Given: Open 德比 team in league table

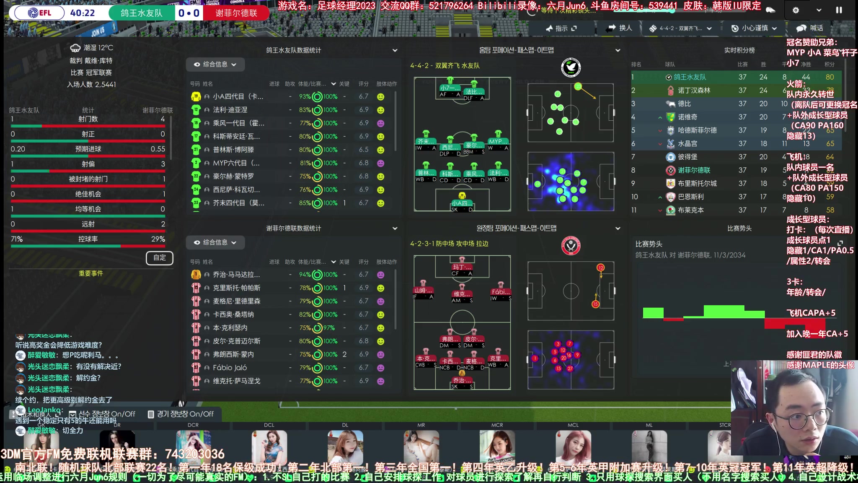Looking at the screenshot, I should click(684, 104).
